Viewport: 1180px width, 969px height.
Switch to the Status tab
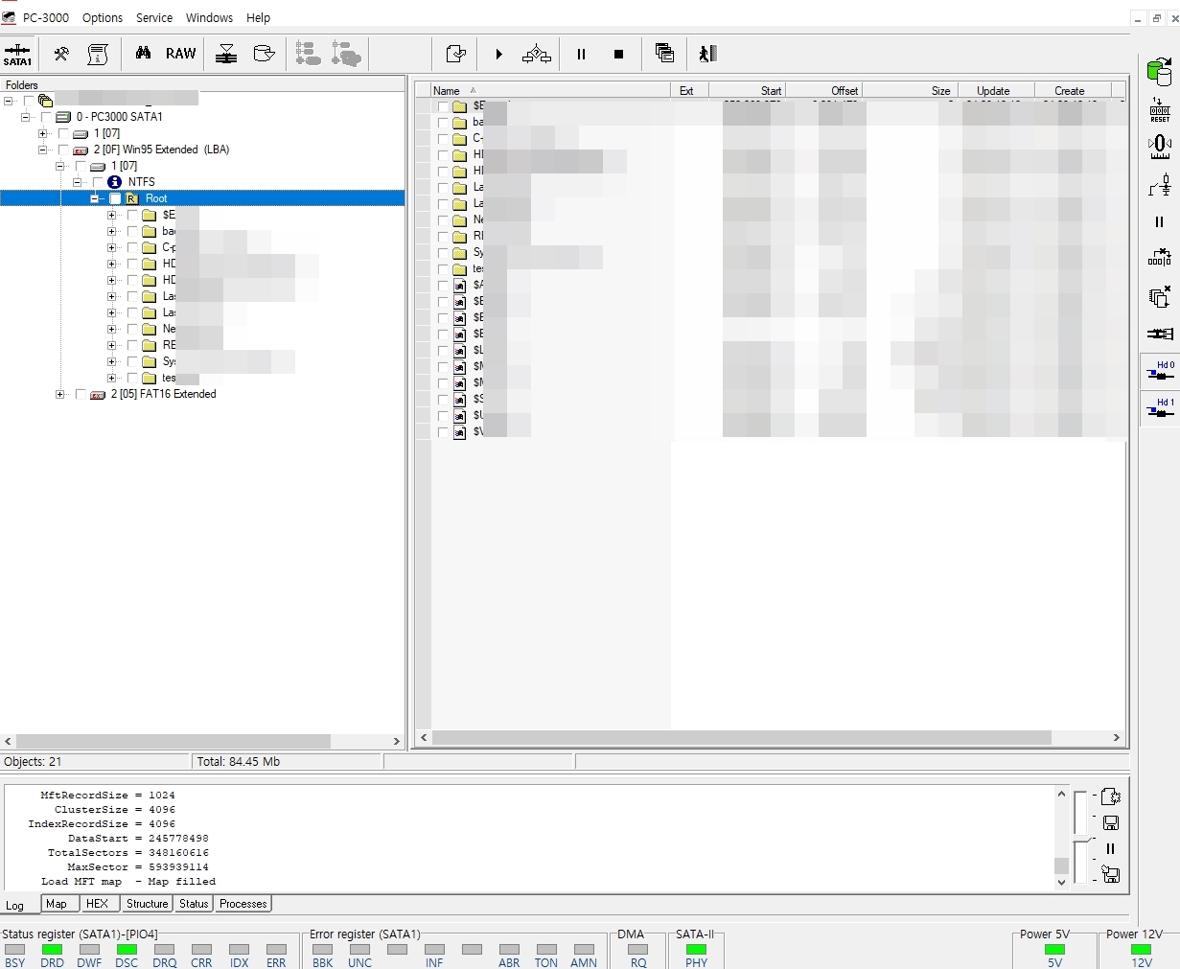194,904
